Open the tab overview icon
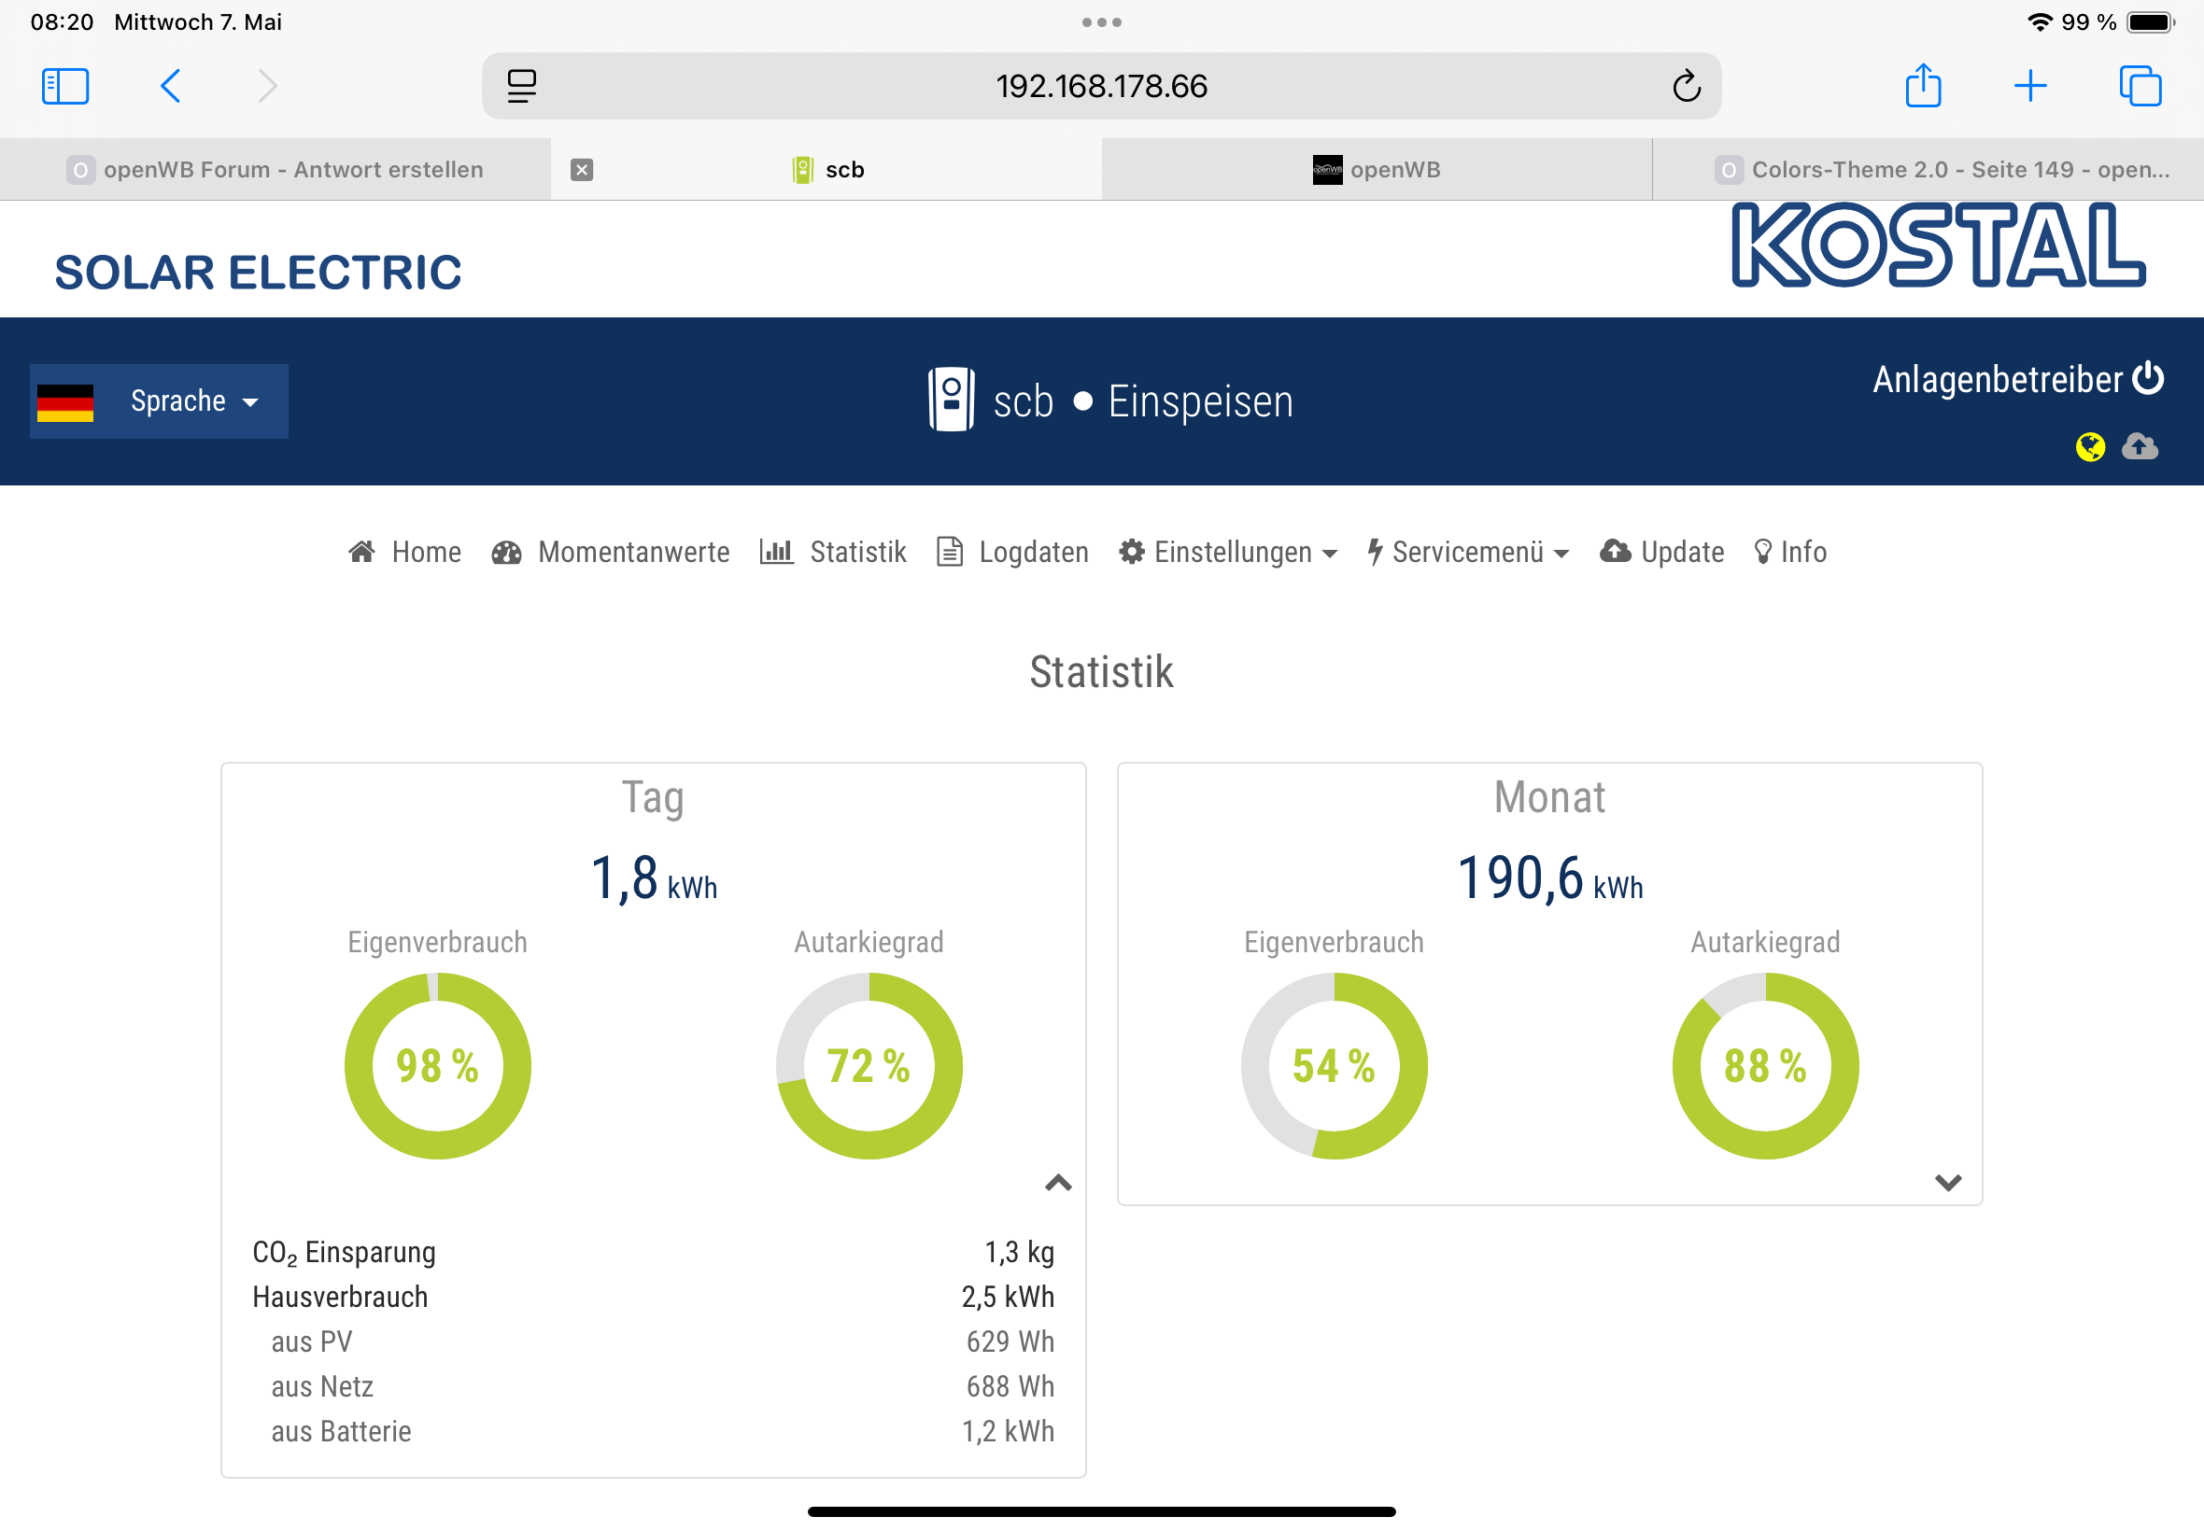 pos(2140,86)
